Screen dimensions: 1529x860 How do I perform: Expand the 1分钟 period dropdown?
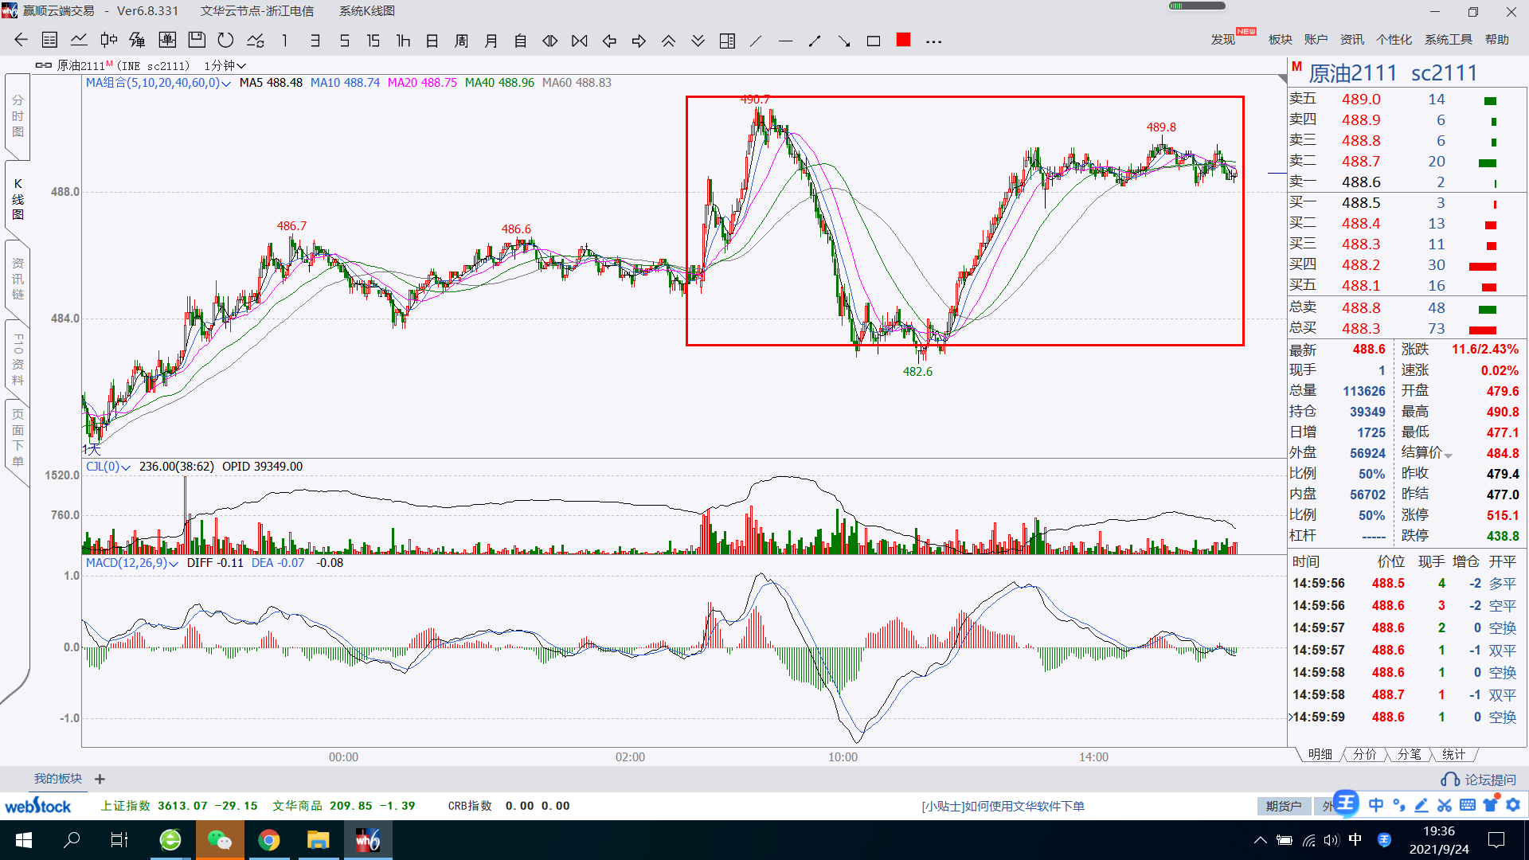225,66
